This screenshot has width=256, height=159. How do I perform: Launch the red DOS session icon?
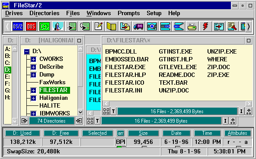pos(31,26)
